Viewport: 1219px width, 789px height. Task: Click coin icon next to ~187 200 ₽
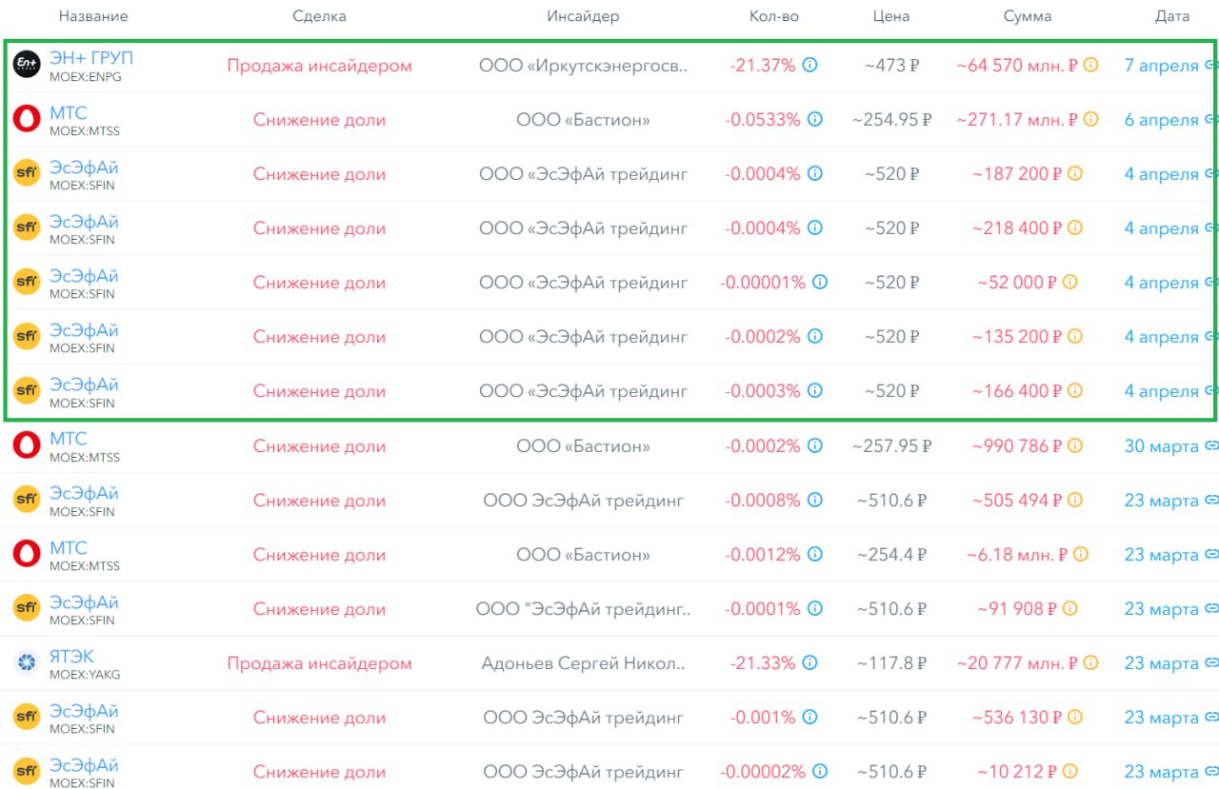coord(1075,174)
